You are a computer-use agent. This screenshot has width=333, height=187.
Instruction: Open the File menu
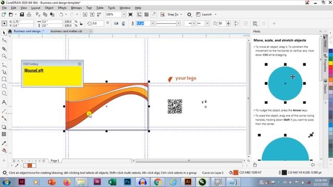pos(4,8)
